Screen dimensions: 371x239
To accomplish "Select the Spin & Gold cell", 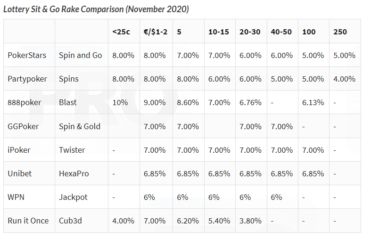I will (80, 126).
